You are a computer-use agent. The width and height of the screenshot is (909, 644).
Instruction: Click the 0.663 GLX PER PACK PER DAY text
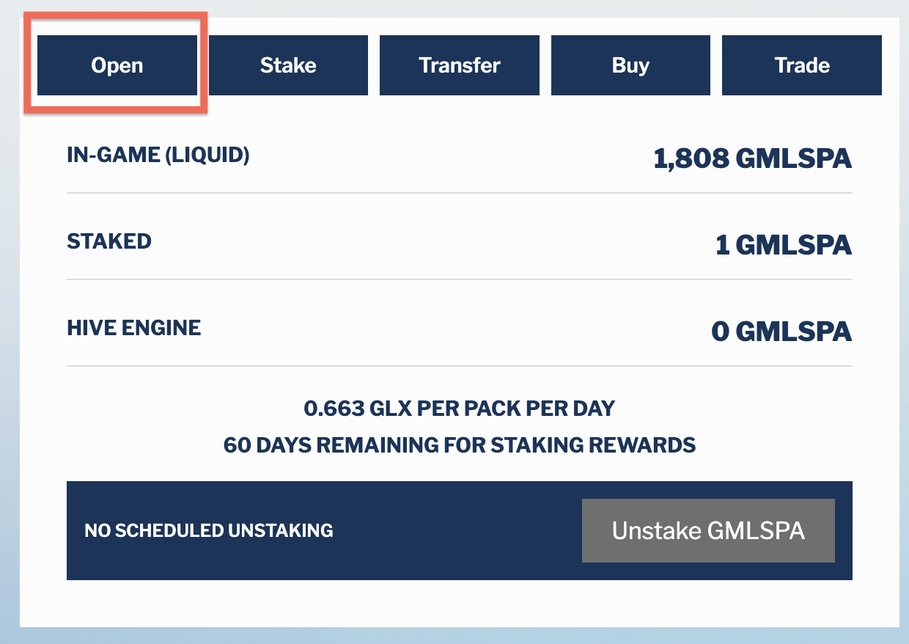coord(460,408)
